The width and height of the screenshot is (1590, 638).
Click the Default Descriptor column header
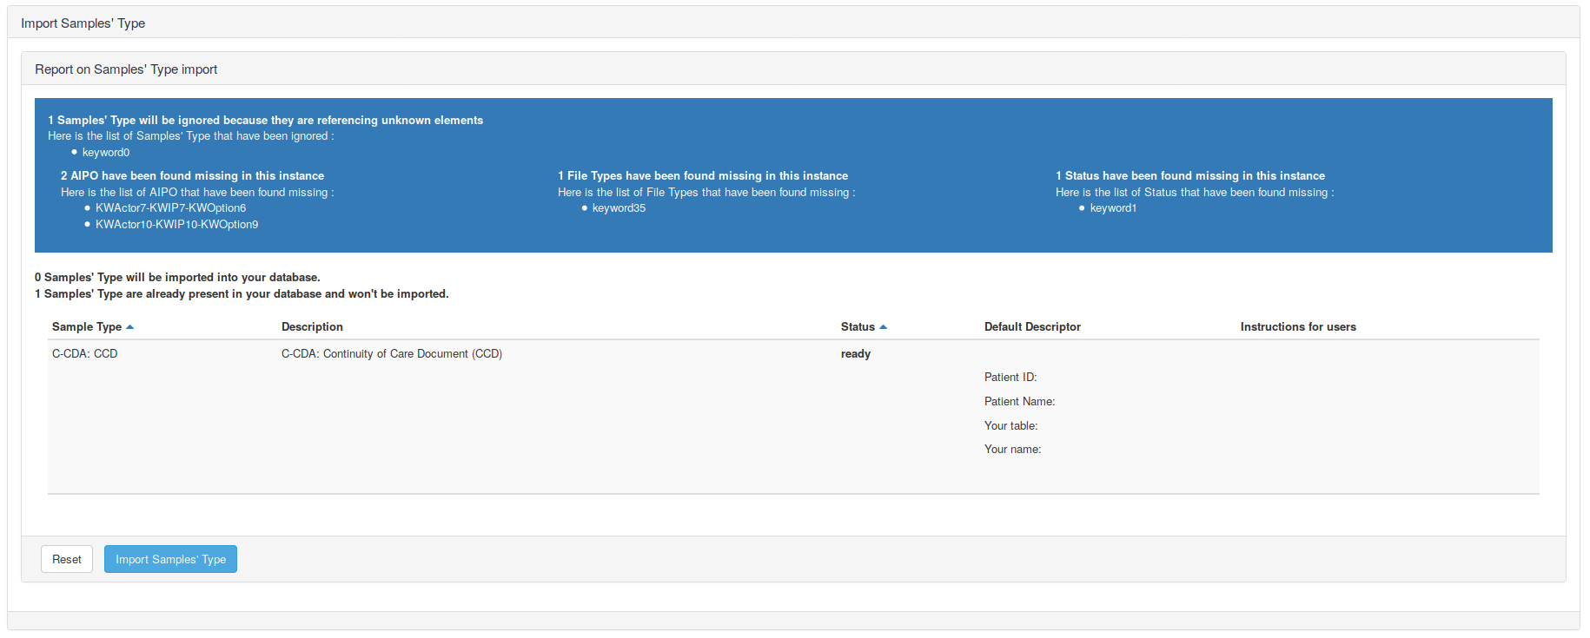(x=1032, y=327)
